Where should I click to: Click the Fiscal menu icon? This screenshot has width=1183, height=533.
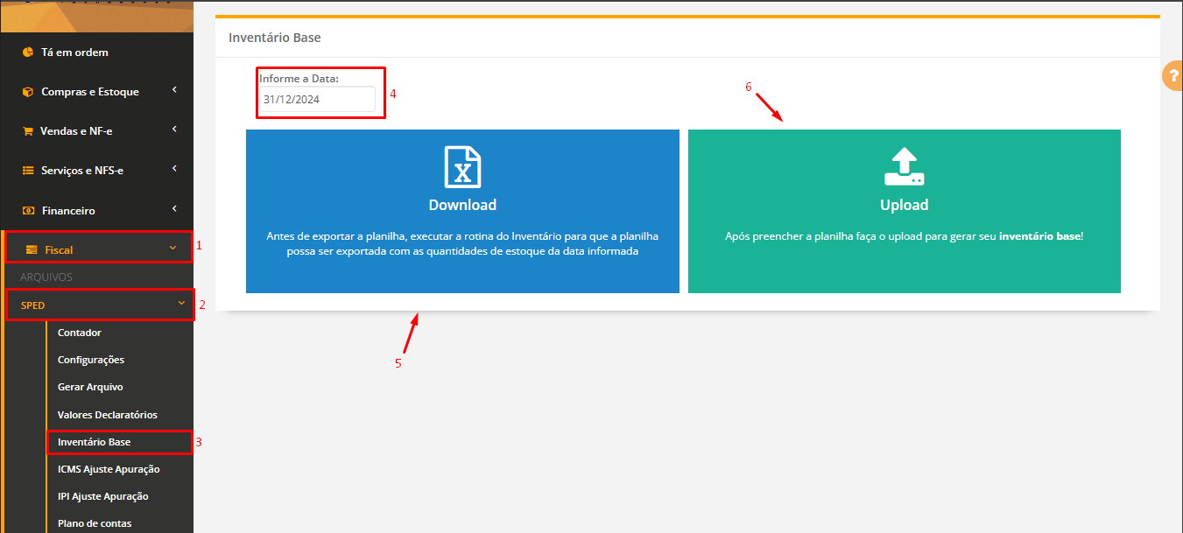coord(32,250)
